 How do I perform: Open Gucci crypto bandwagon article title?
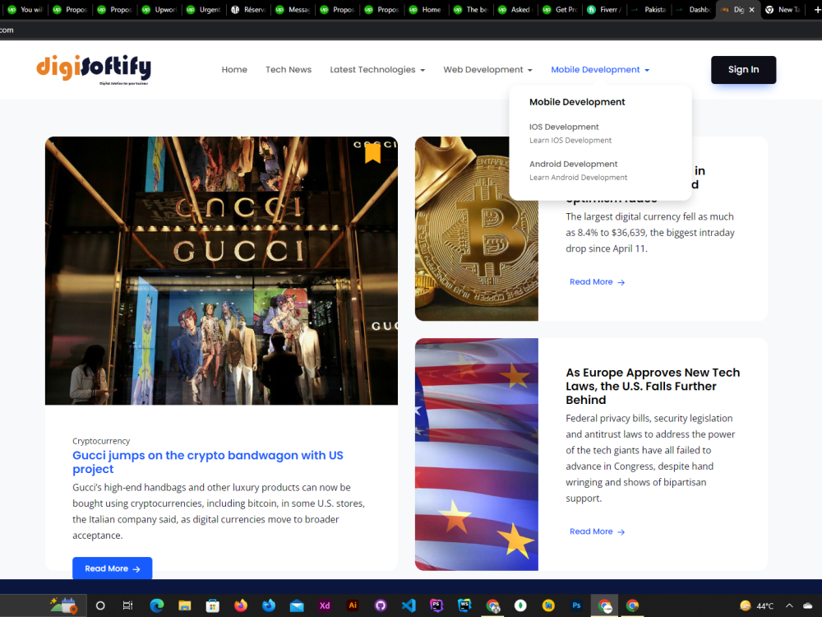pos(208,462)
